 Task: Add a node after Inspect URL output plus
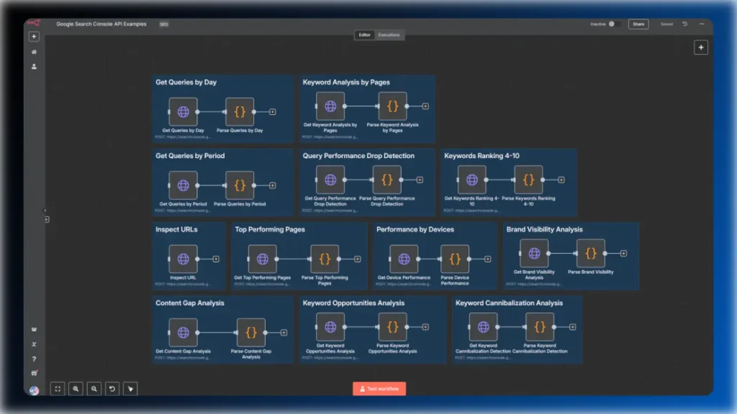point(216,259)
